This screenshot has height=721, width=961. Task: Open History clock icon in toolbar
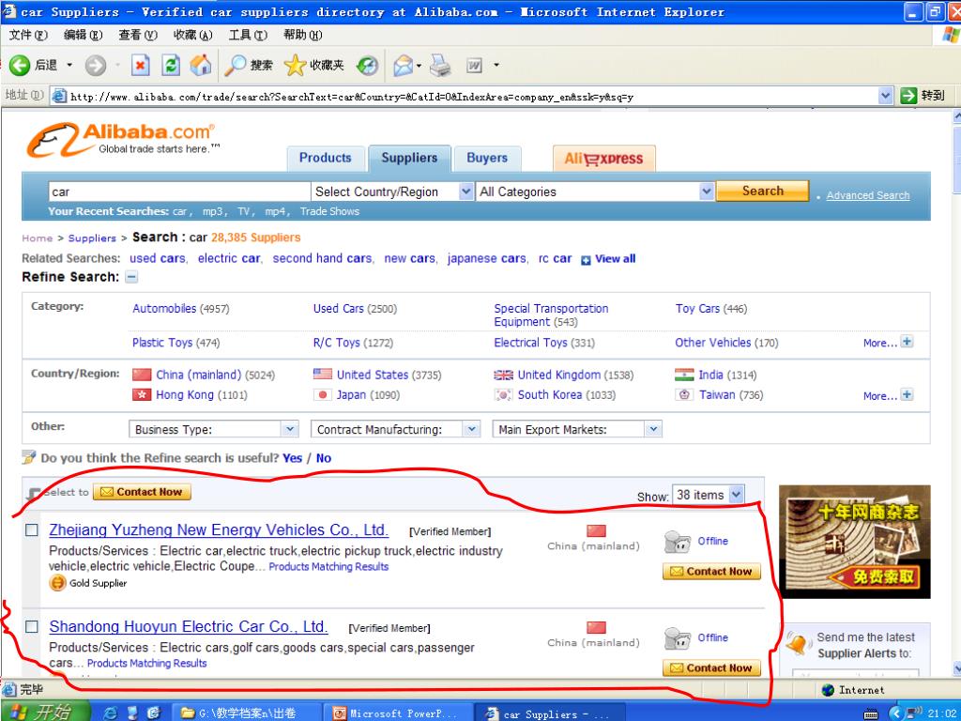pyautogui.click(x=367, y=65)
